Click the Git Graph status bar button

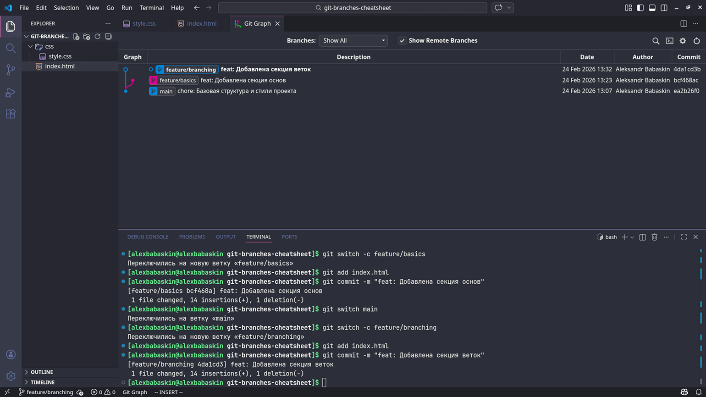[x=135, y=392]
